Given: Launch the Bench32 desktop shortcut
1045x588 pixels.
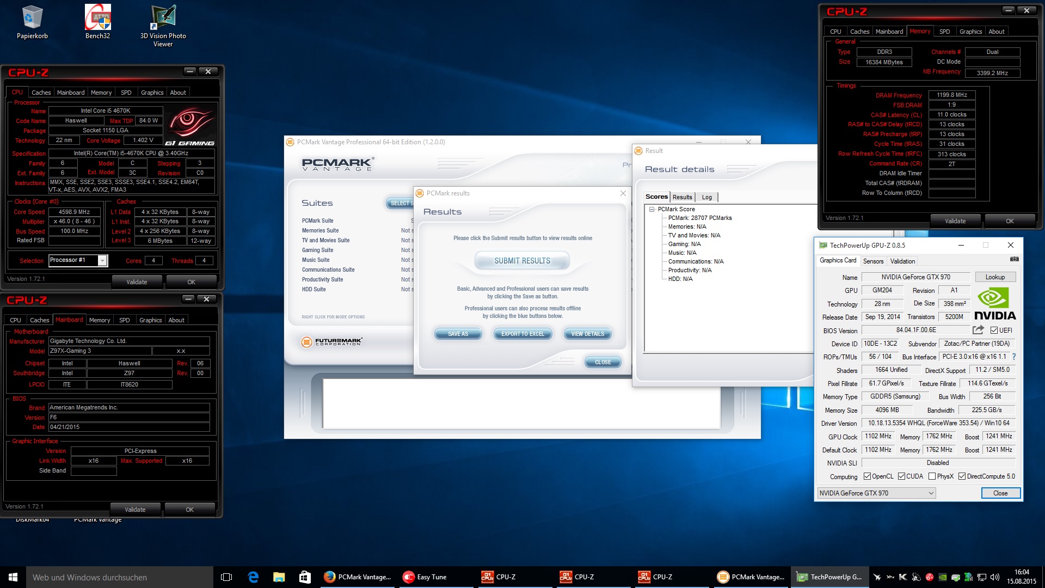Looking at the screenshot, I should click(x=98, y=22).
